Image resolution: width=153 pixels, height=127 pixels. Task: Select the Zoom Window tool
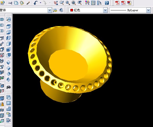pyautogui.click(x=68, y=3)
